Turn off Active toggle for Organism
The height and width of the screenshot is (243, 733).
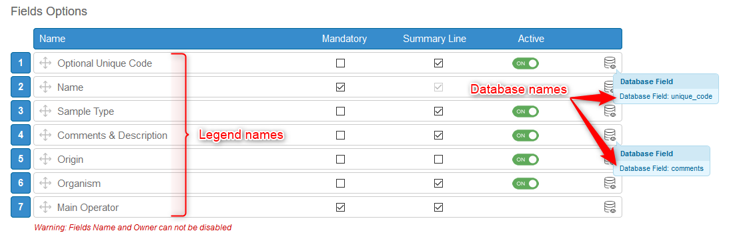click(526, 184)
